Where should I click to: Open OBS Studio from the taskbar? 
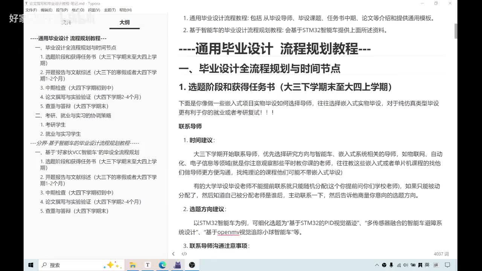192,265
